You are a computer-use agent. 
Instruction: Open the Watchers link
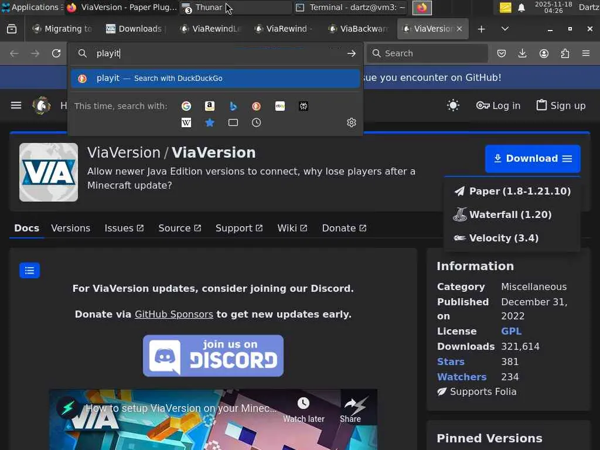462,377
